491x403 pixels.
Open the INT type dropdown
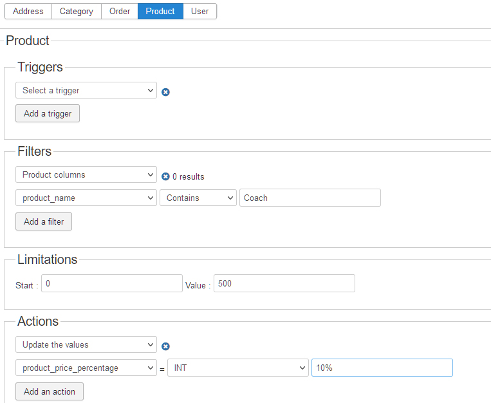[x=237, y=368]
